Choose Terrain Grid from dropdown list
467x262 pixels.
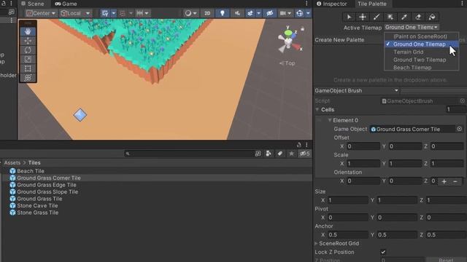(409, 52)
